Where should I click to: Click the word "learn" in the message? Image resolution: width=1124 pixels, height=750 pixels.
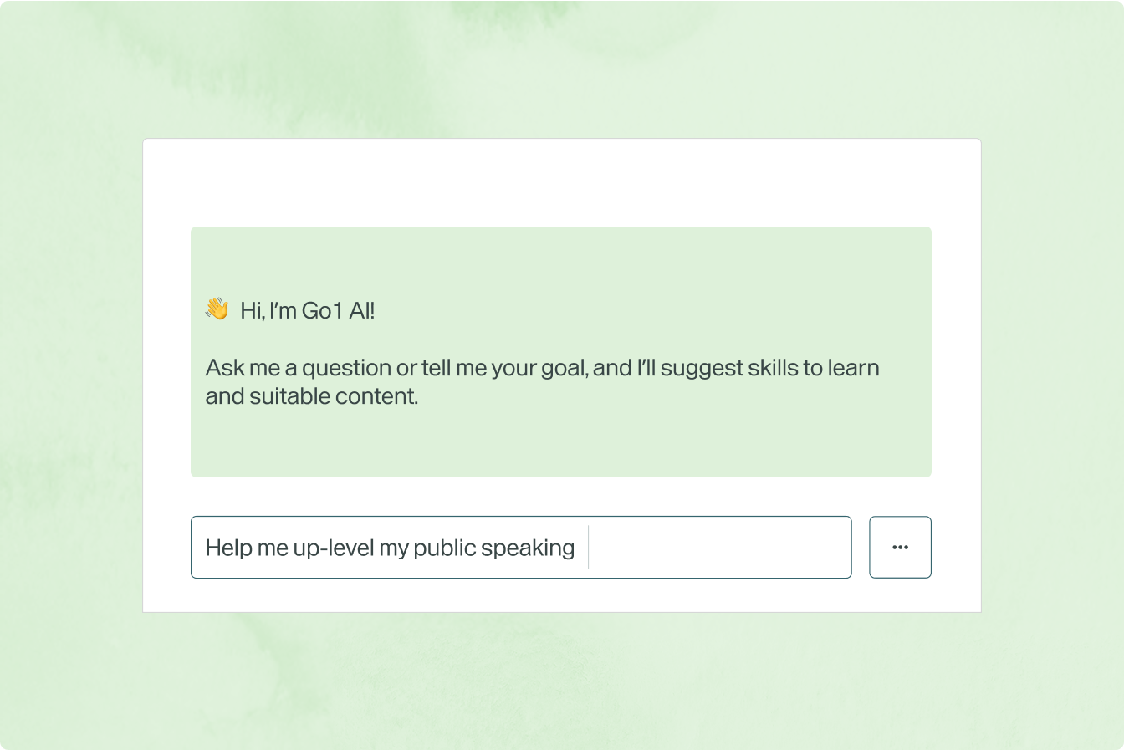click(x=853, y=368)
